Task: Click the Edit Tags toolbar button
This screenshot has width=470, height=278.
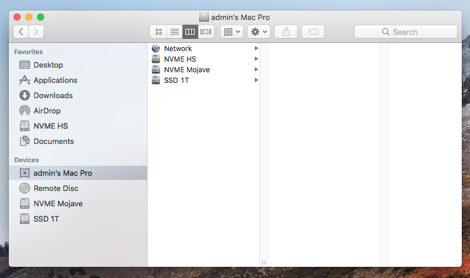Action: [x=313, y=32]
